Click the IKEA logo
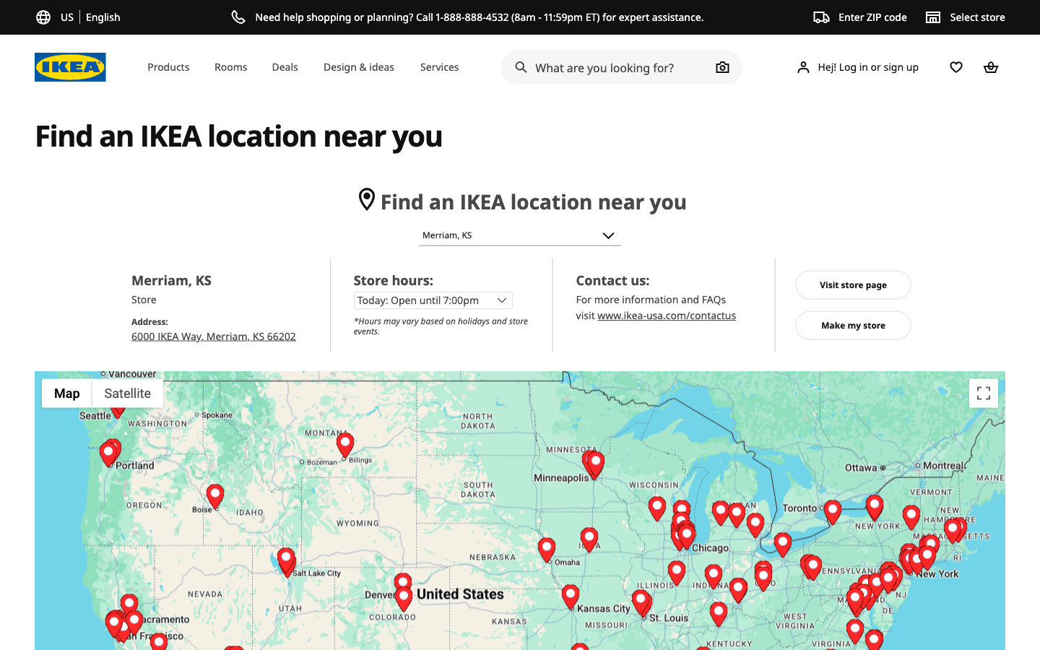 69,66
